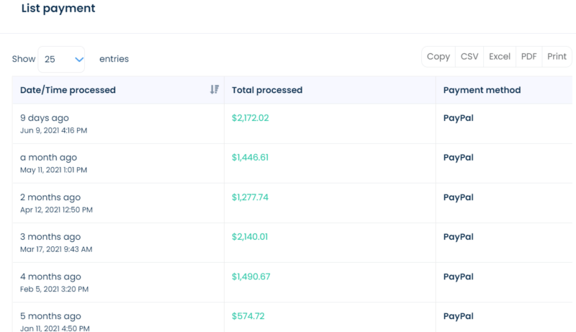Click the Copy export button

pyautogui.click(x=438, y=57)
